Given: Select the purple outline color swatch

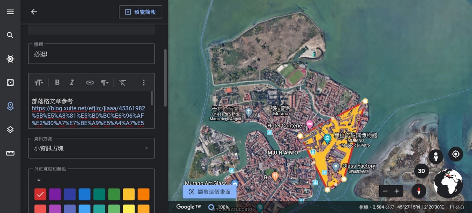Looking at the screenshot, I should (55, 194).
